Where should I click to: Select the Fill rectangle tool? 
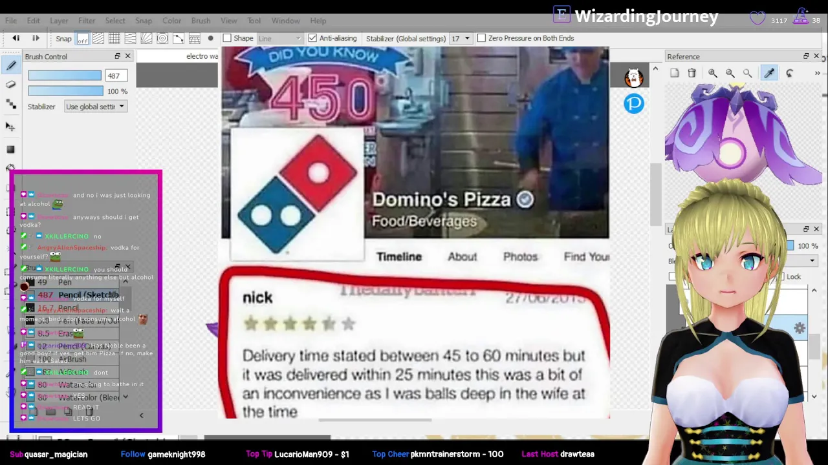10,149
